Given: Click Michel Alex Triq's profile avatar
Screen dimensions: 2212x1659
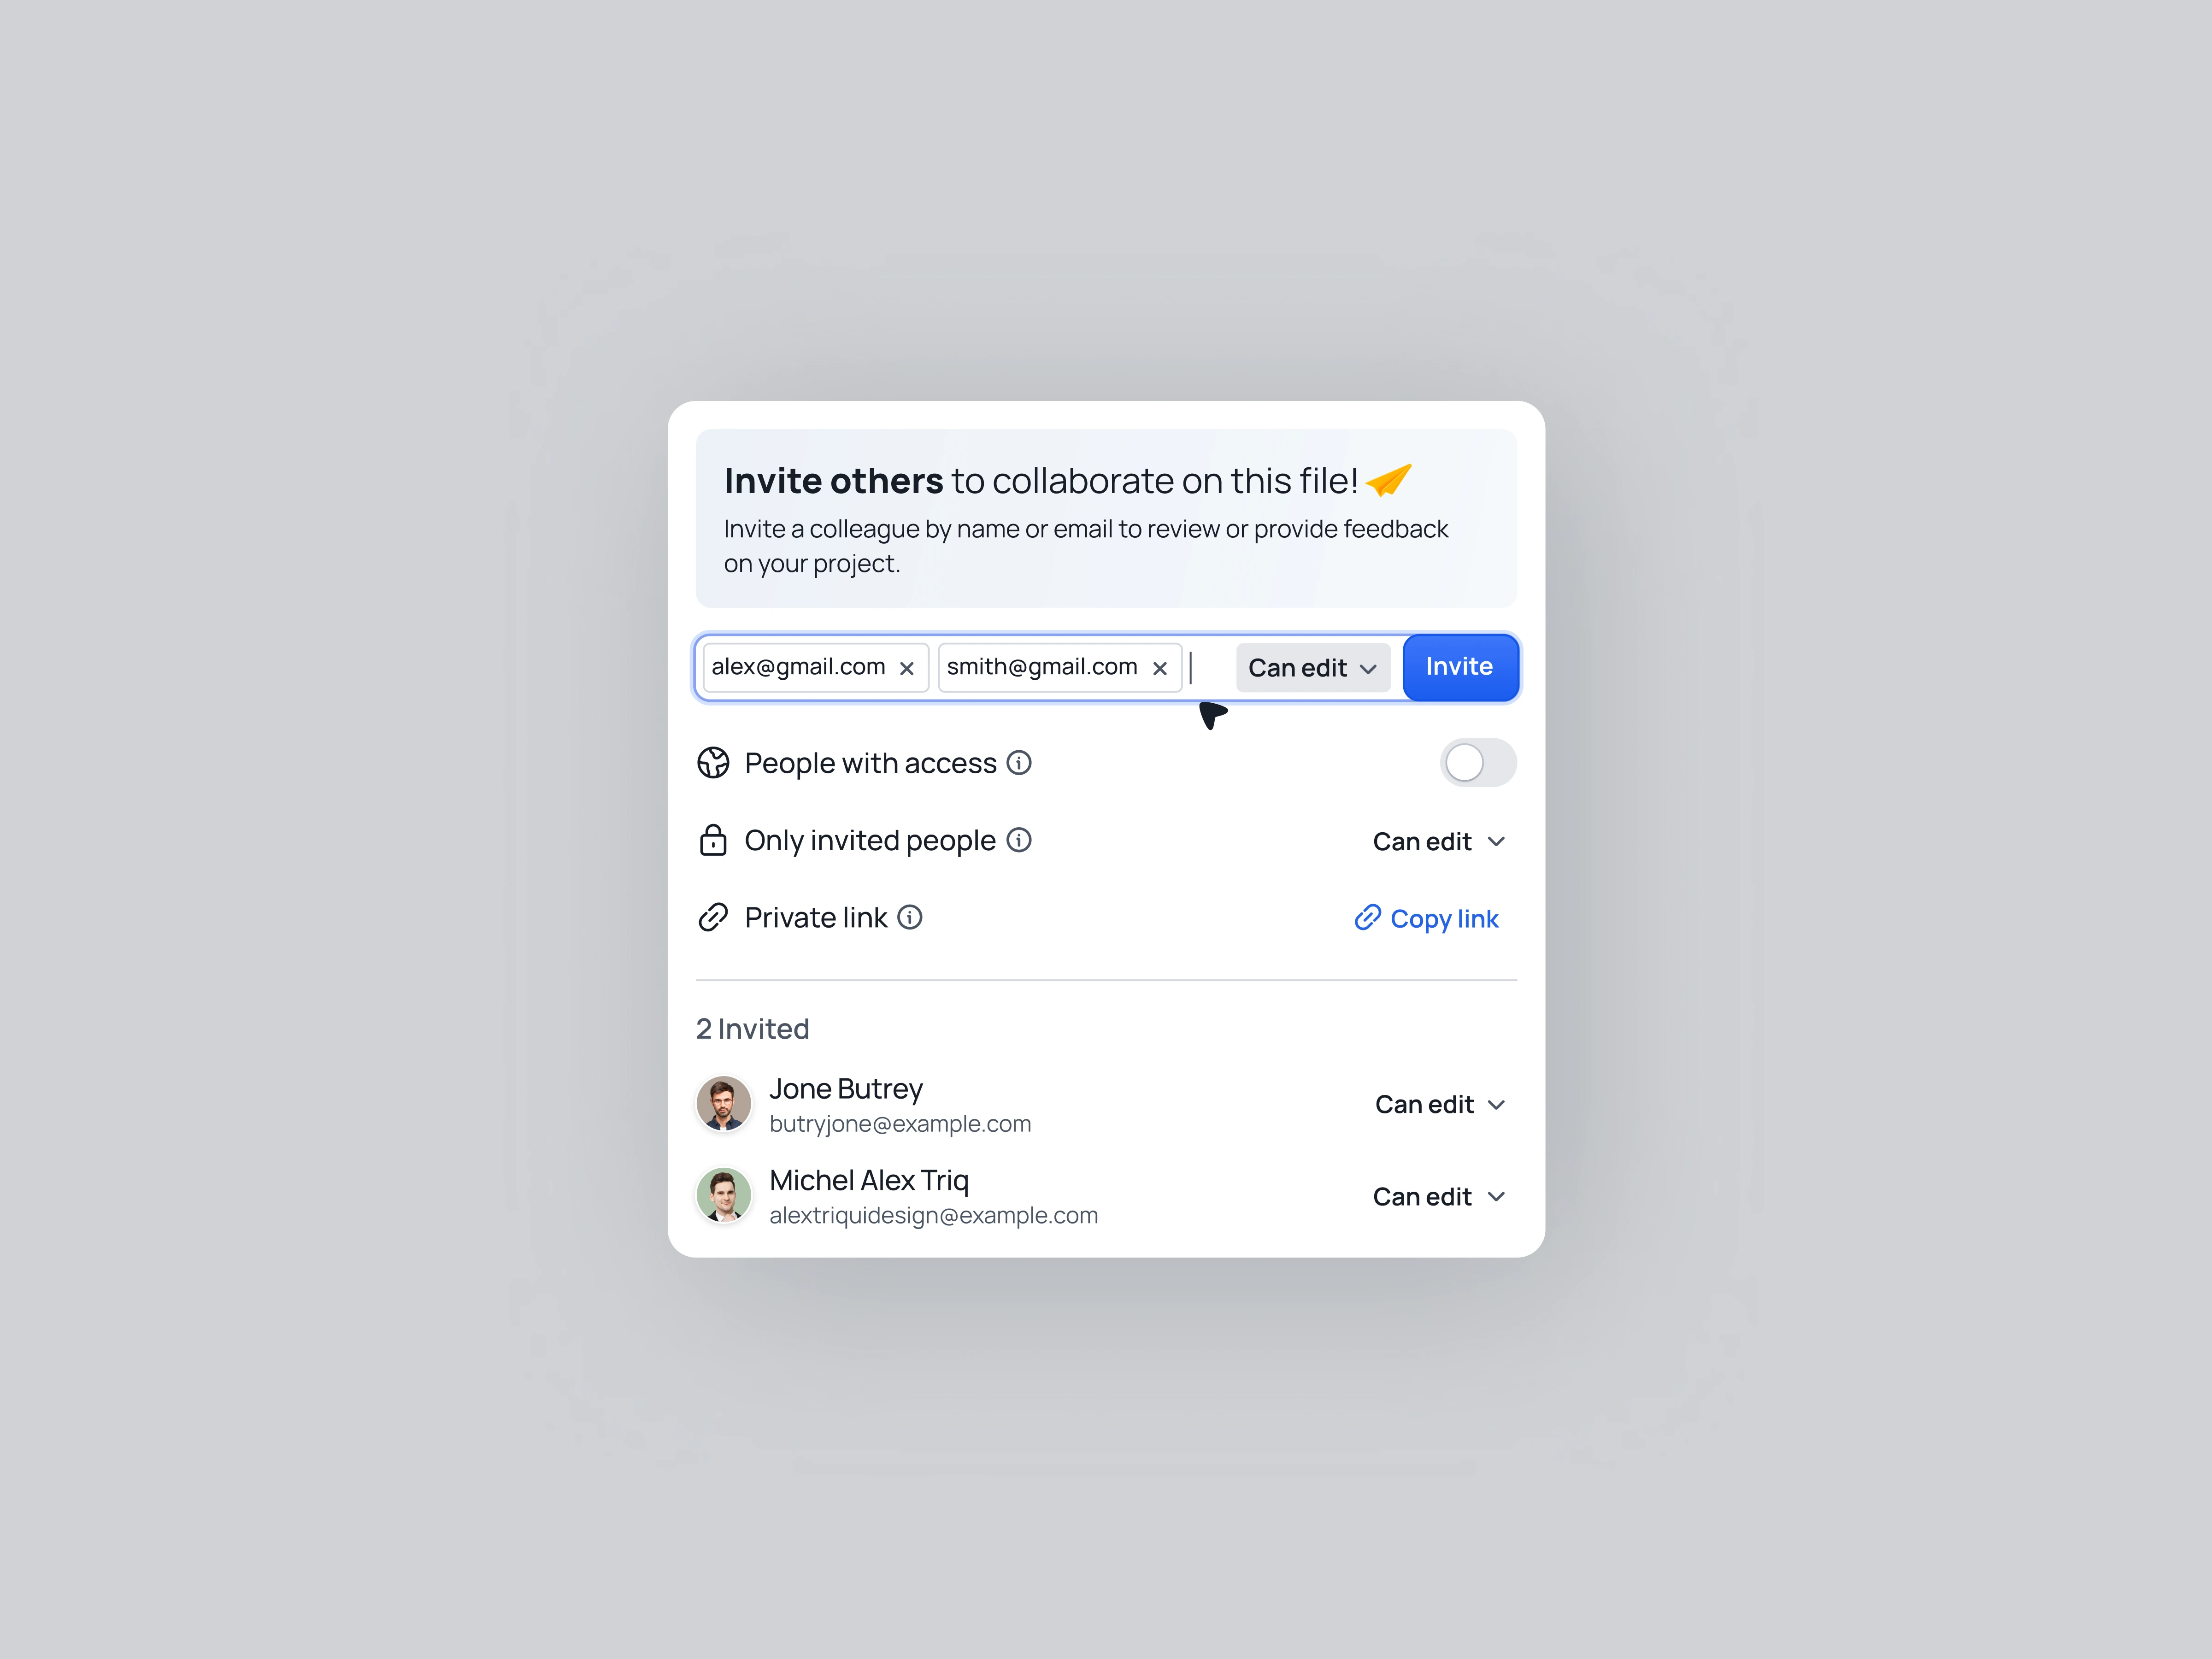Looking at the screenshot, I should (x=724, y=1195).
